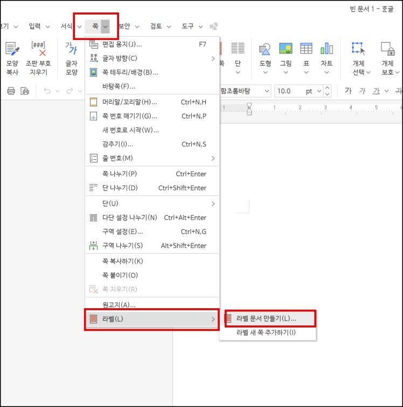Select 원고지(A) menu item
This screenshot has width=403, height=407.
click(152, 304)
